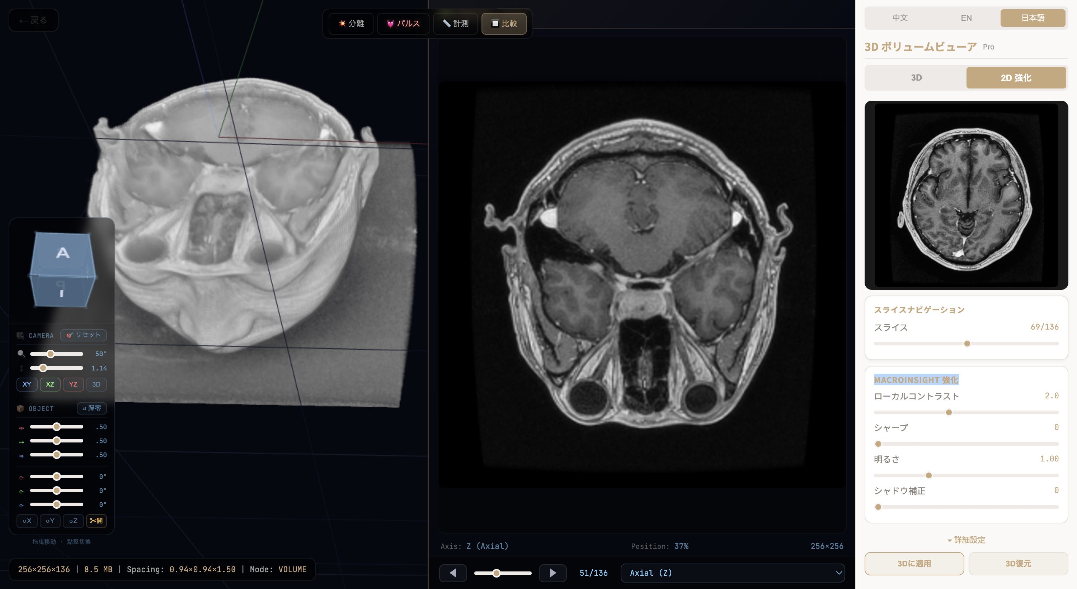The image size is (1077, 589).
Task: Reset object with 歸零 button
Action: click(x=91, y=408)
